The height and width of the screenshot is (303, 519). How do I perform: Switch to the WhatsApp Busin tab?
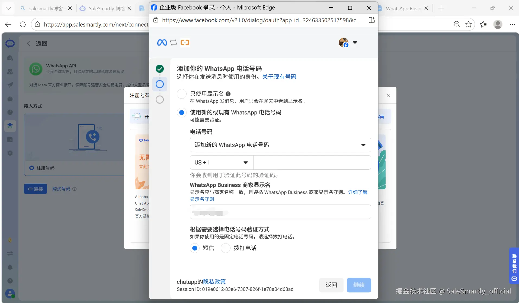coord(403,8)
